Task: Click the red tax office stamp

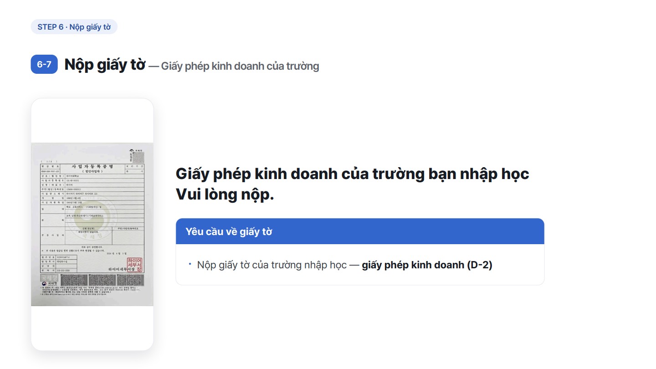Action: point(134,265)
